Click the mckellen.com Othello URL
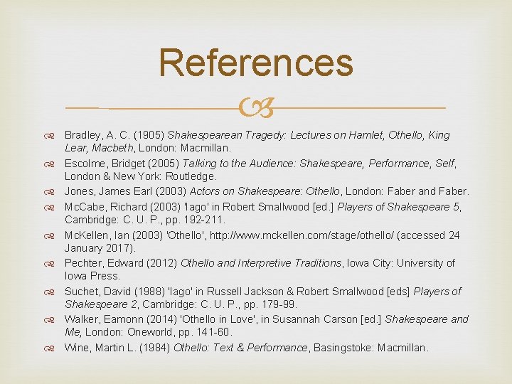 [302, 235]
